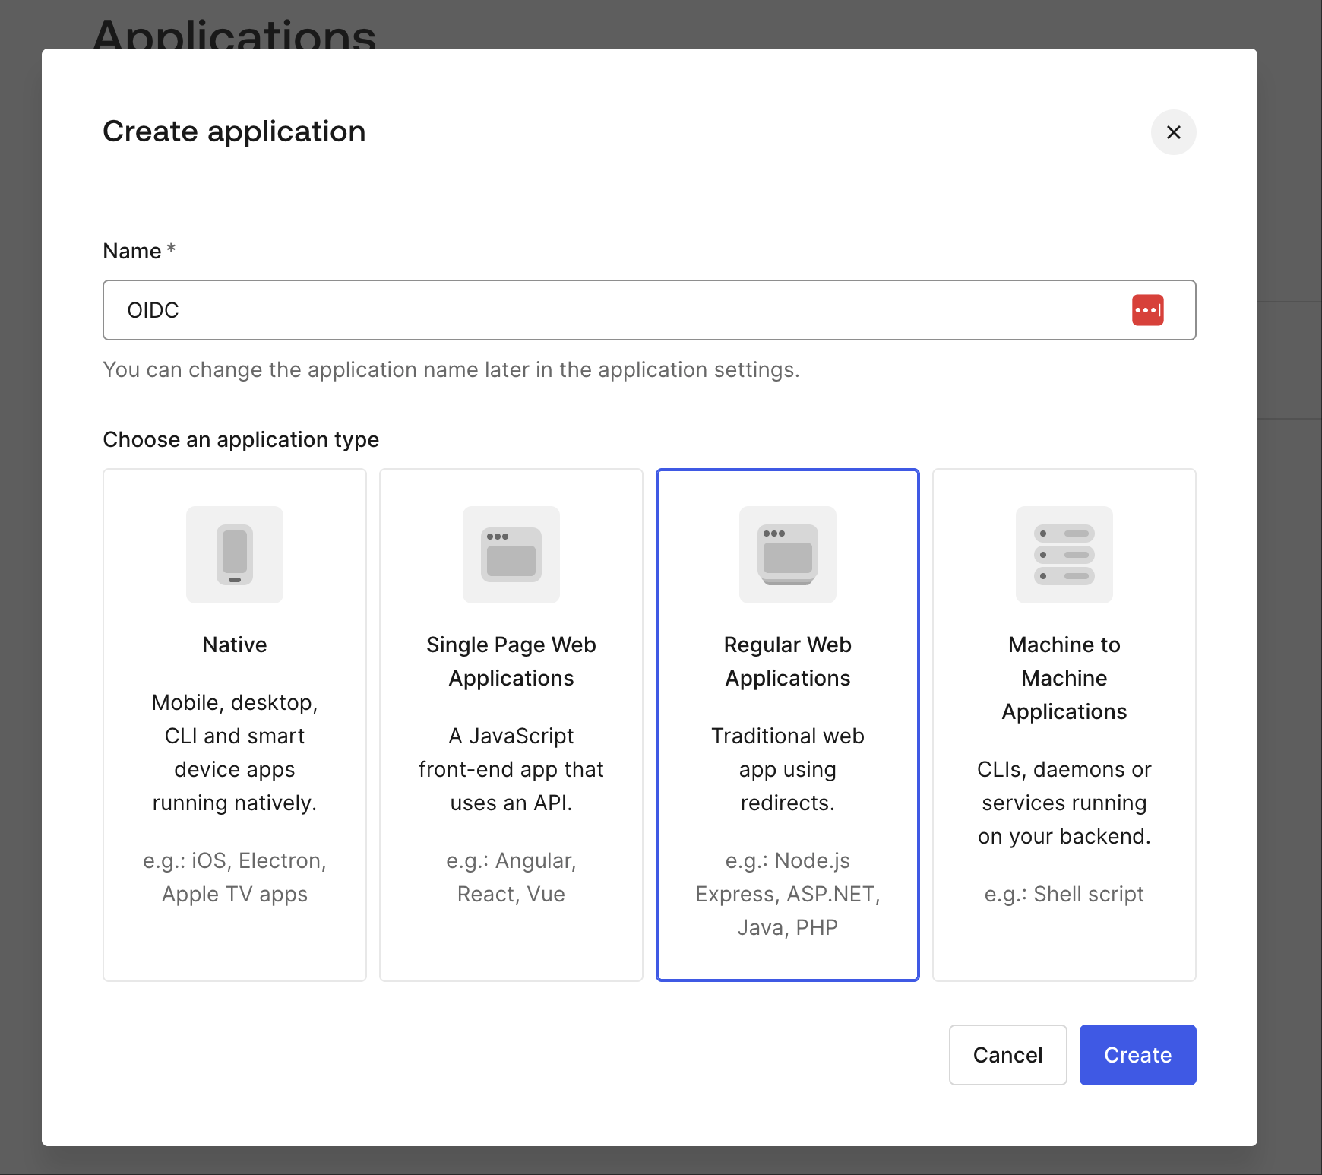Select Machine to Machine Applications title

(x=1064, y=678)
